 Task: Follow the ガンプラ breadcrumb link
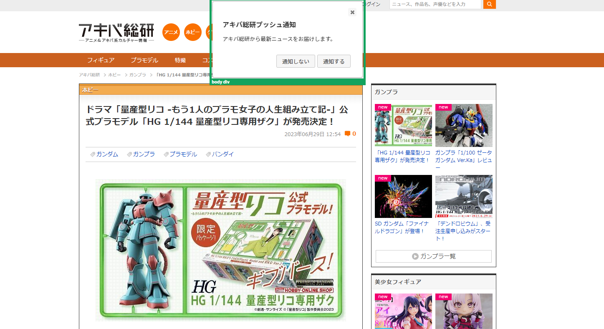(x=136, y=75)
